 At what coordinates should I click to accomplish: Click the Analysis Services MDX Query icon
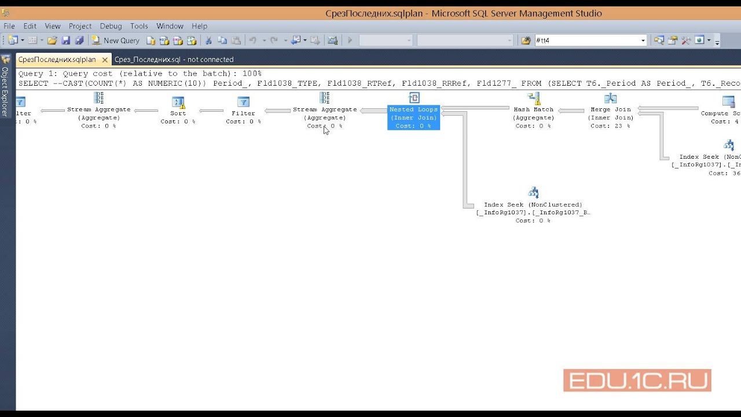click(x=164, y=41)
